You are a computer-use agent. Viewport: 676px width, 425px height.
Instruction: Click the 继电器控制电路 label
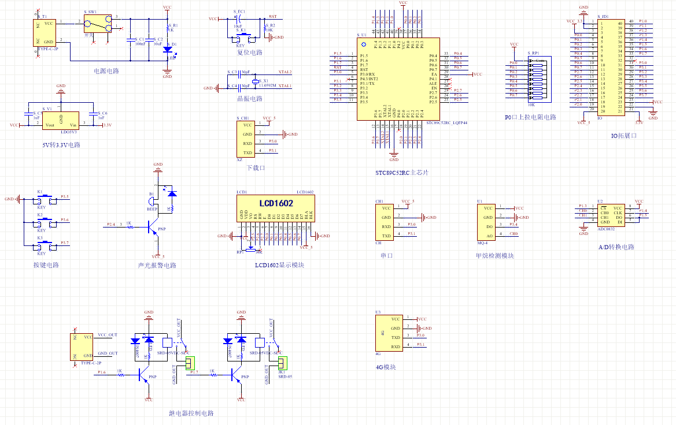pyautogui.click(x=191, y=413)
